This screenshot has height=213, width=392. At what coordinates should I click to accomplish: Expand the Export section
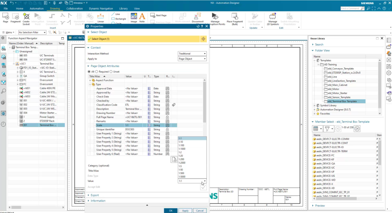click(x=95, y=195)
